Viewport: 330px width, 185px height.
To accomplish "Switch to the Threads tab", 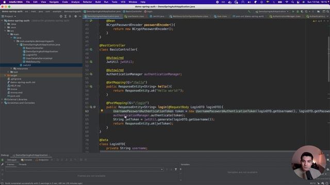I will tap(23, 164).
